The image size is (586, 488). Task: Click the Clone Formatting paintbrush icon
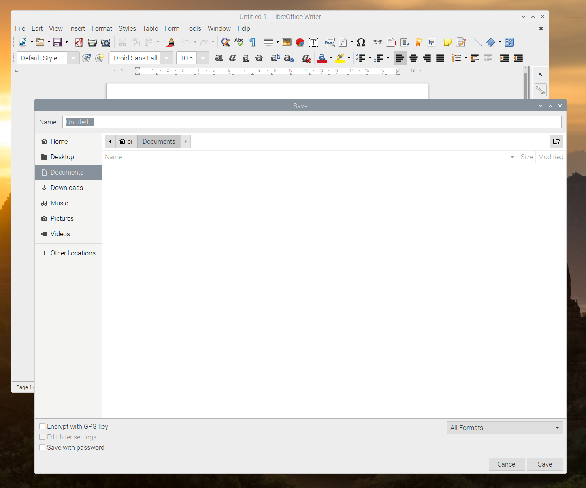click(170, 42)
